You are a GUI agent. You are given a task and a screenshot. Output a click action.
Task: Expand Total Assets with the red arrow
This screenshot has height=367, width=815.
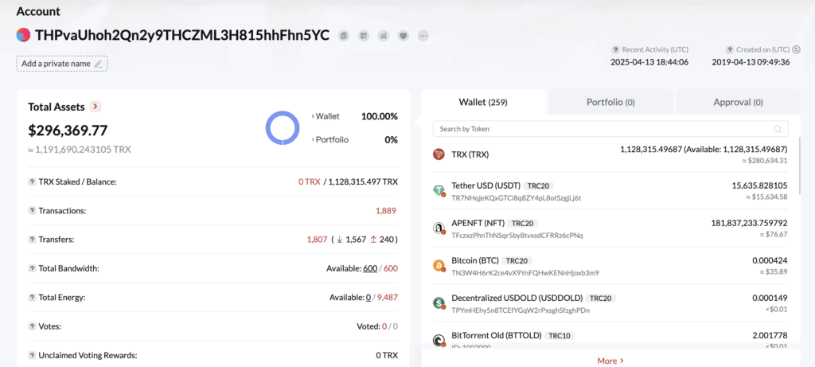(96, 107)
